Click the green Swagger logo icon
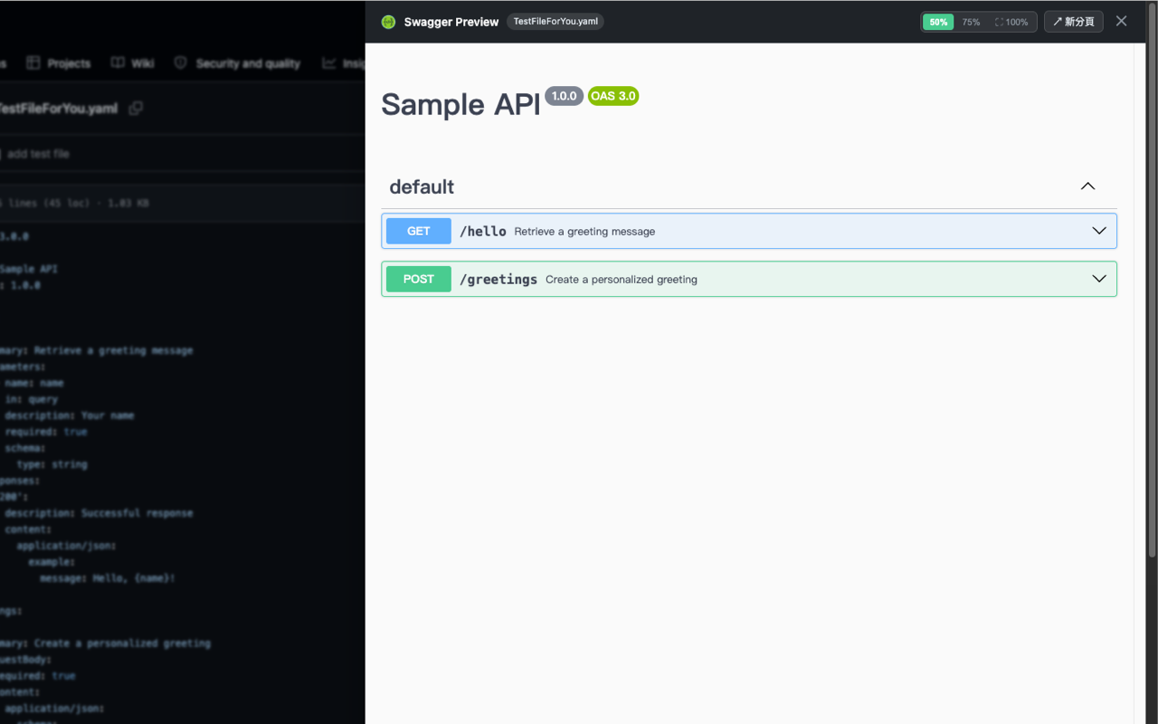This screenshot has height=724, width=1158. (388, 22)
